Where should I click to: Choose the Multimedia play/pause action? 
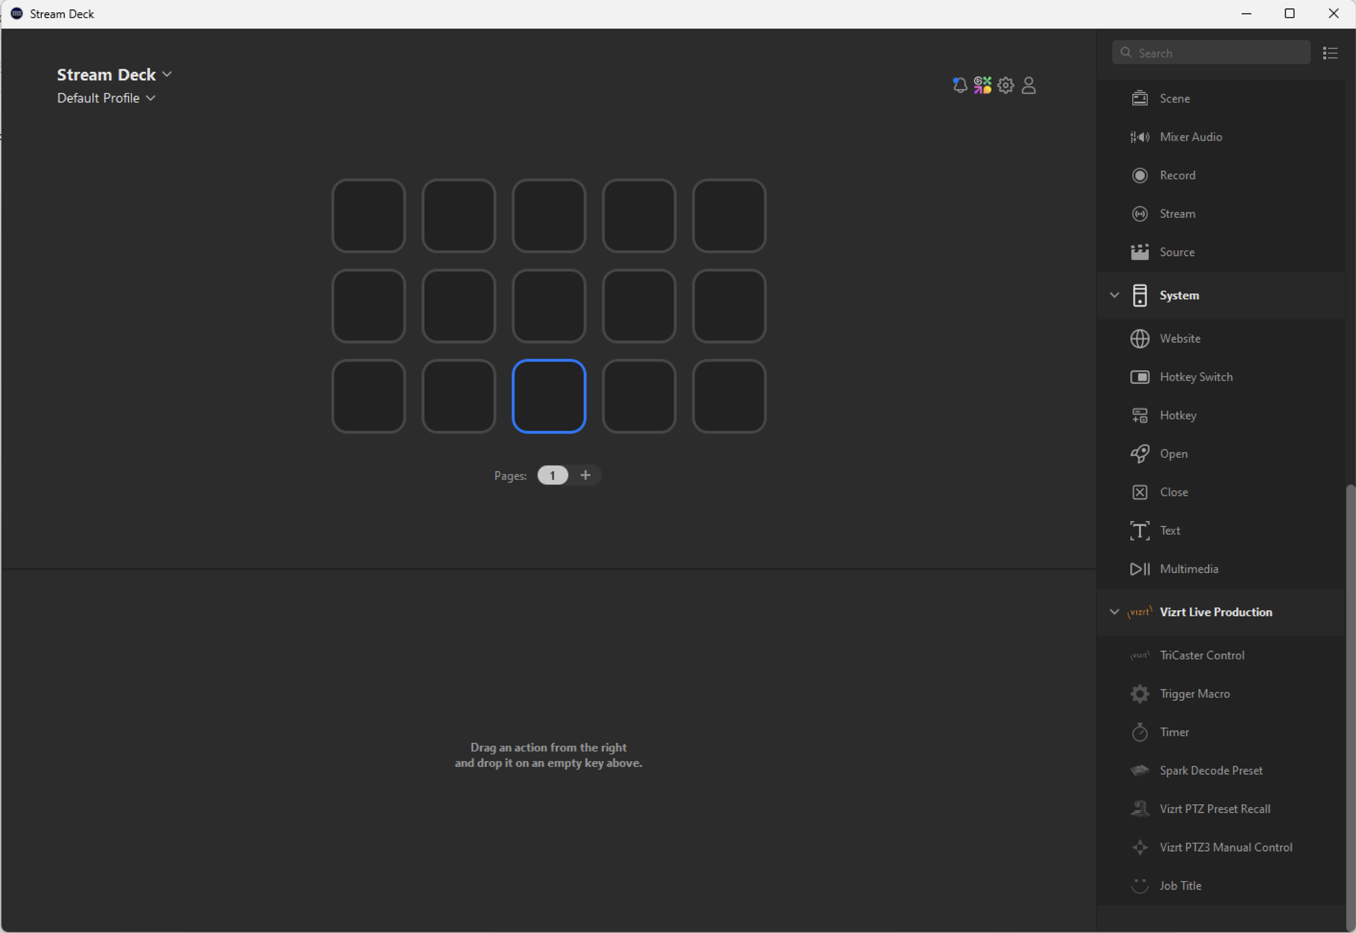1139,569
